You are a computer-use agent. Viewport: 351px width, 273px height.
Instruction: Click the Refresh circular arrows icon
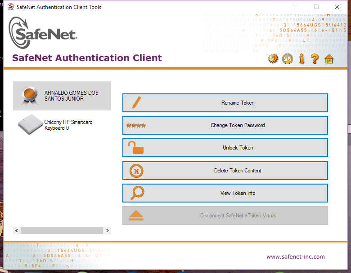[288, 59]
